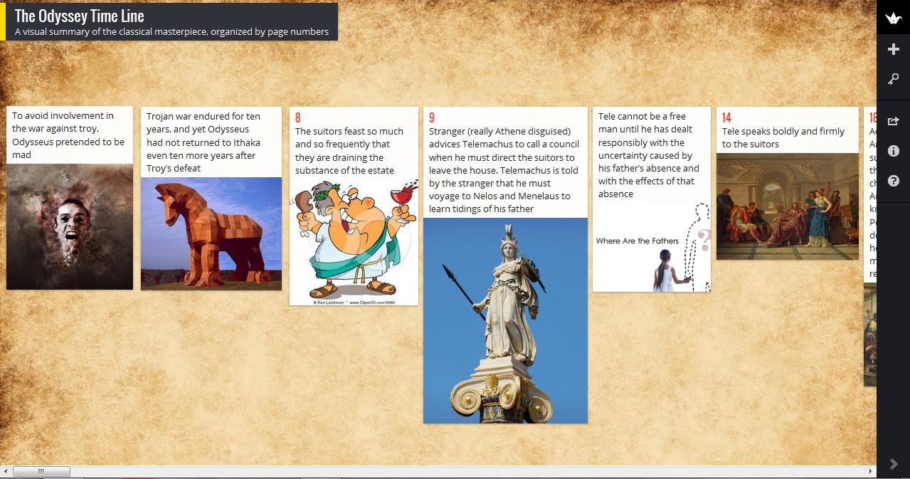Click The Odyssey Time Line title

point(80,16)
